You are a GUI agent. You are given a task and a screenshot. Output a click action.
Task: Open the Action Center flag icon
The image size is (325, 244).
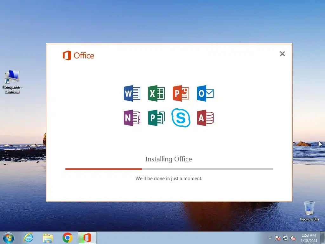[x=278, y=238]
